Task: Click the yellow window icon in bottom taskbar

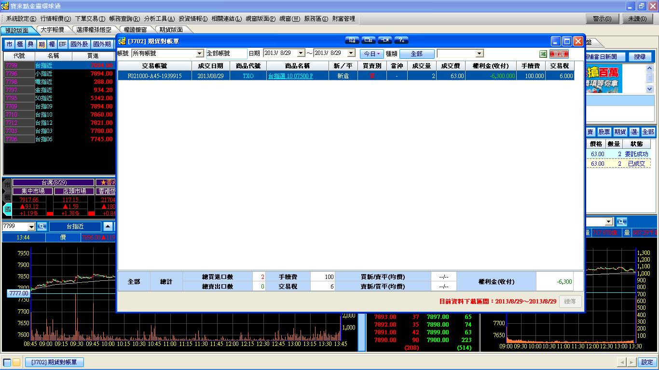Action: pos(16,362)
